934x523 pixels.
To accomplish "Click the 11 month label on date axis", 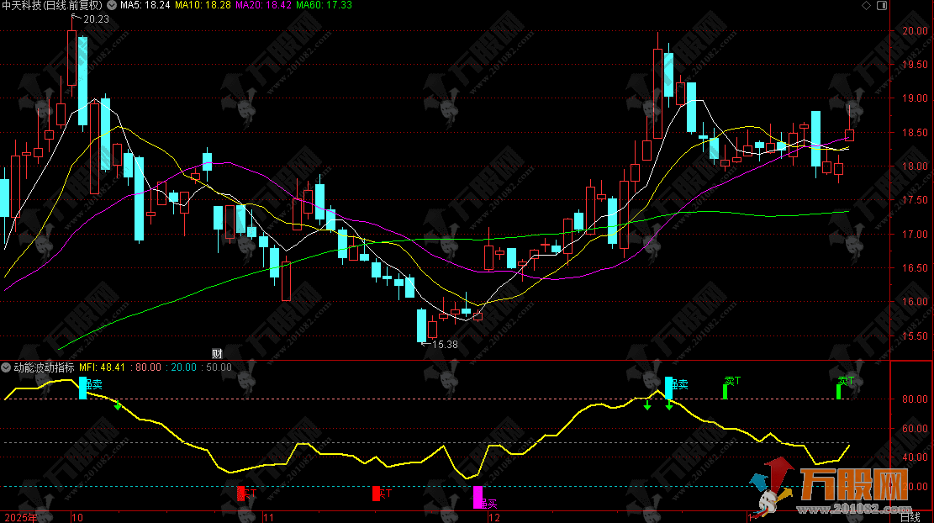I will pos(268,517).
